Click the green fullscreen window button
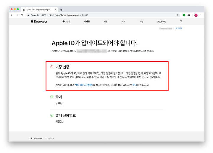The width and height of the screenshot is (213, 153). coord(18,9)
